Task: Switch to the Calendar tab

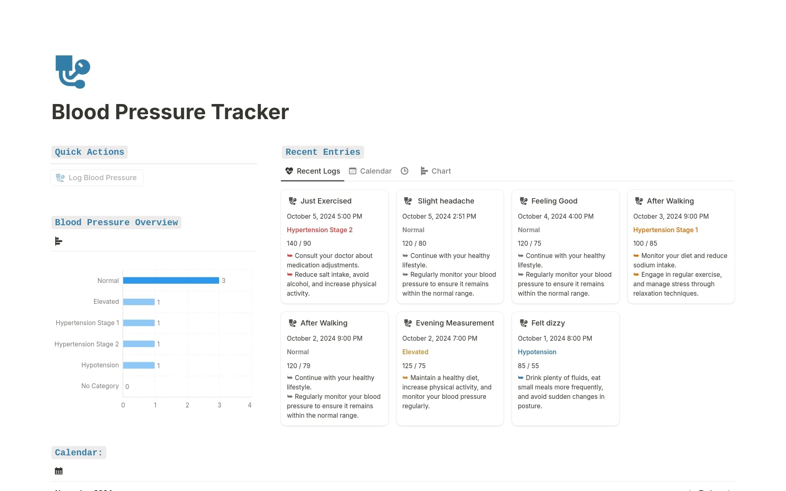Action: (375, 171)
